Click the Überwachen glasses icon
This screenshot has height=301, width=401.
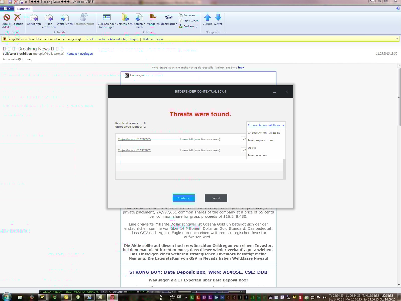[169, 17]
